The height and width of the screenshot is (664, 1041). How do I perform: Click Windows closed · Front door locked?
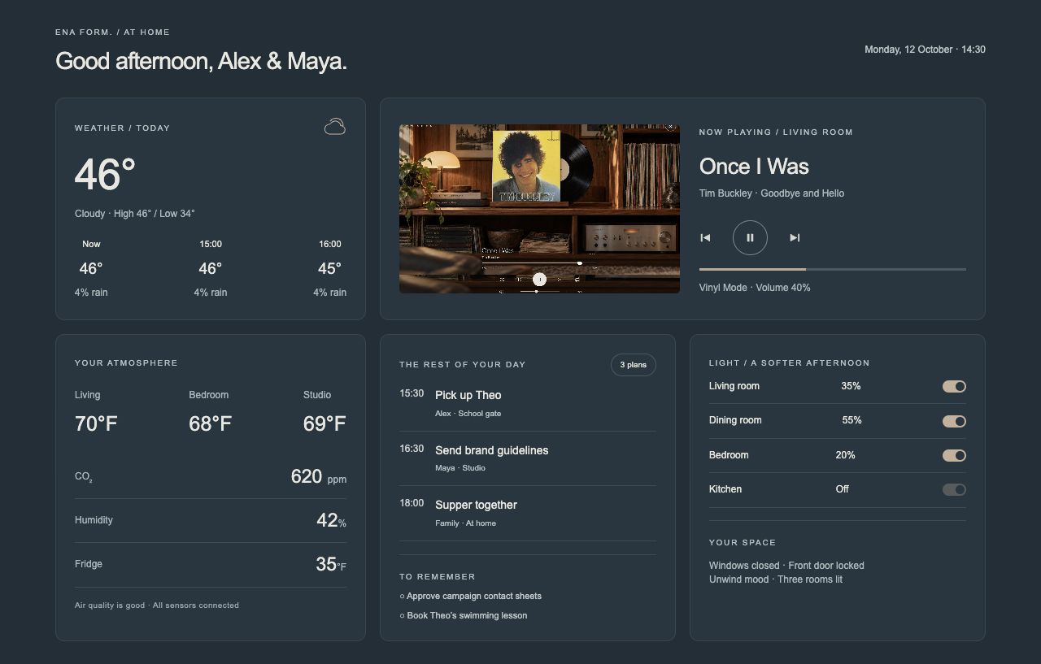(x=786, y=566)
